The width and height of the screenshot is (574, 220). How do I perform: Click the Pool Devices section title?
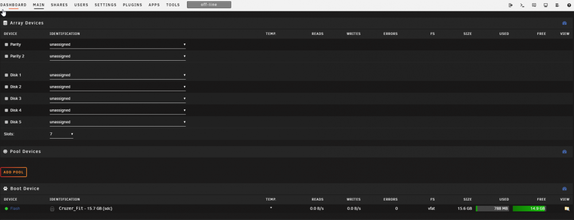coord(25,151)
